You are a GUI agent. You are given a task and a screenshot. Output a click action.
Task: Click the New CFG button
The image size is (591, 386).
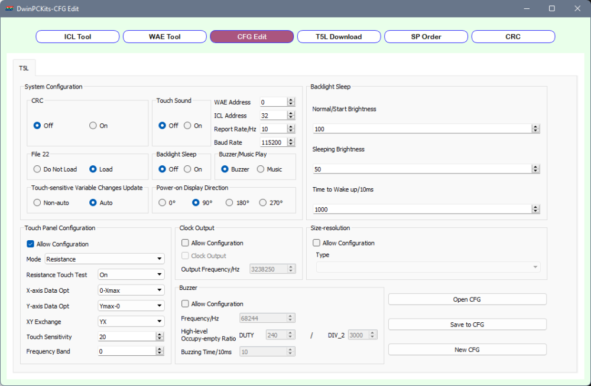click(x=467, y=350)
